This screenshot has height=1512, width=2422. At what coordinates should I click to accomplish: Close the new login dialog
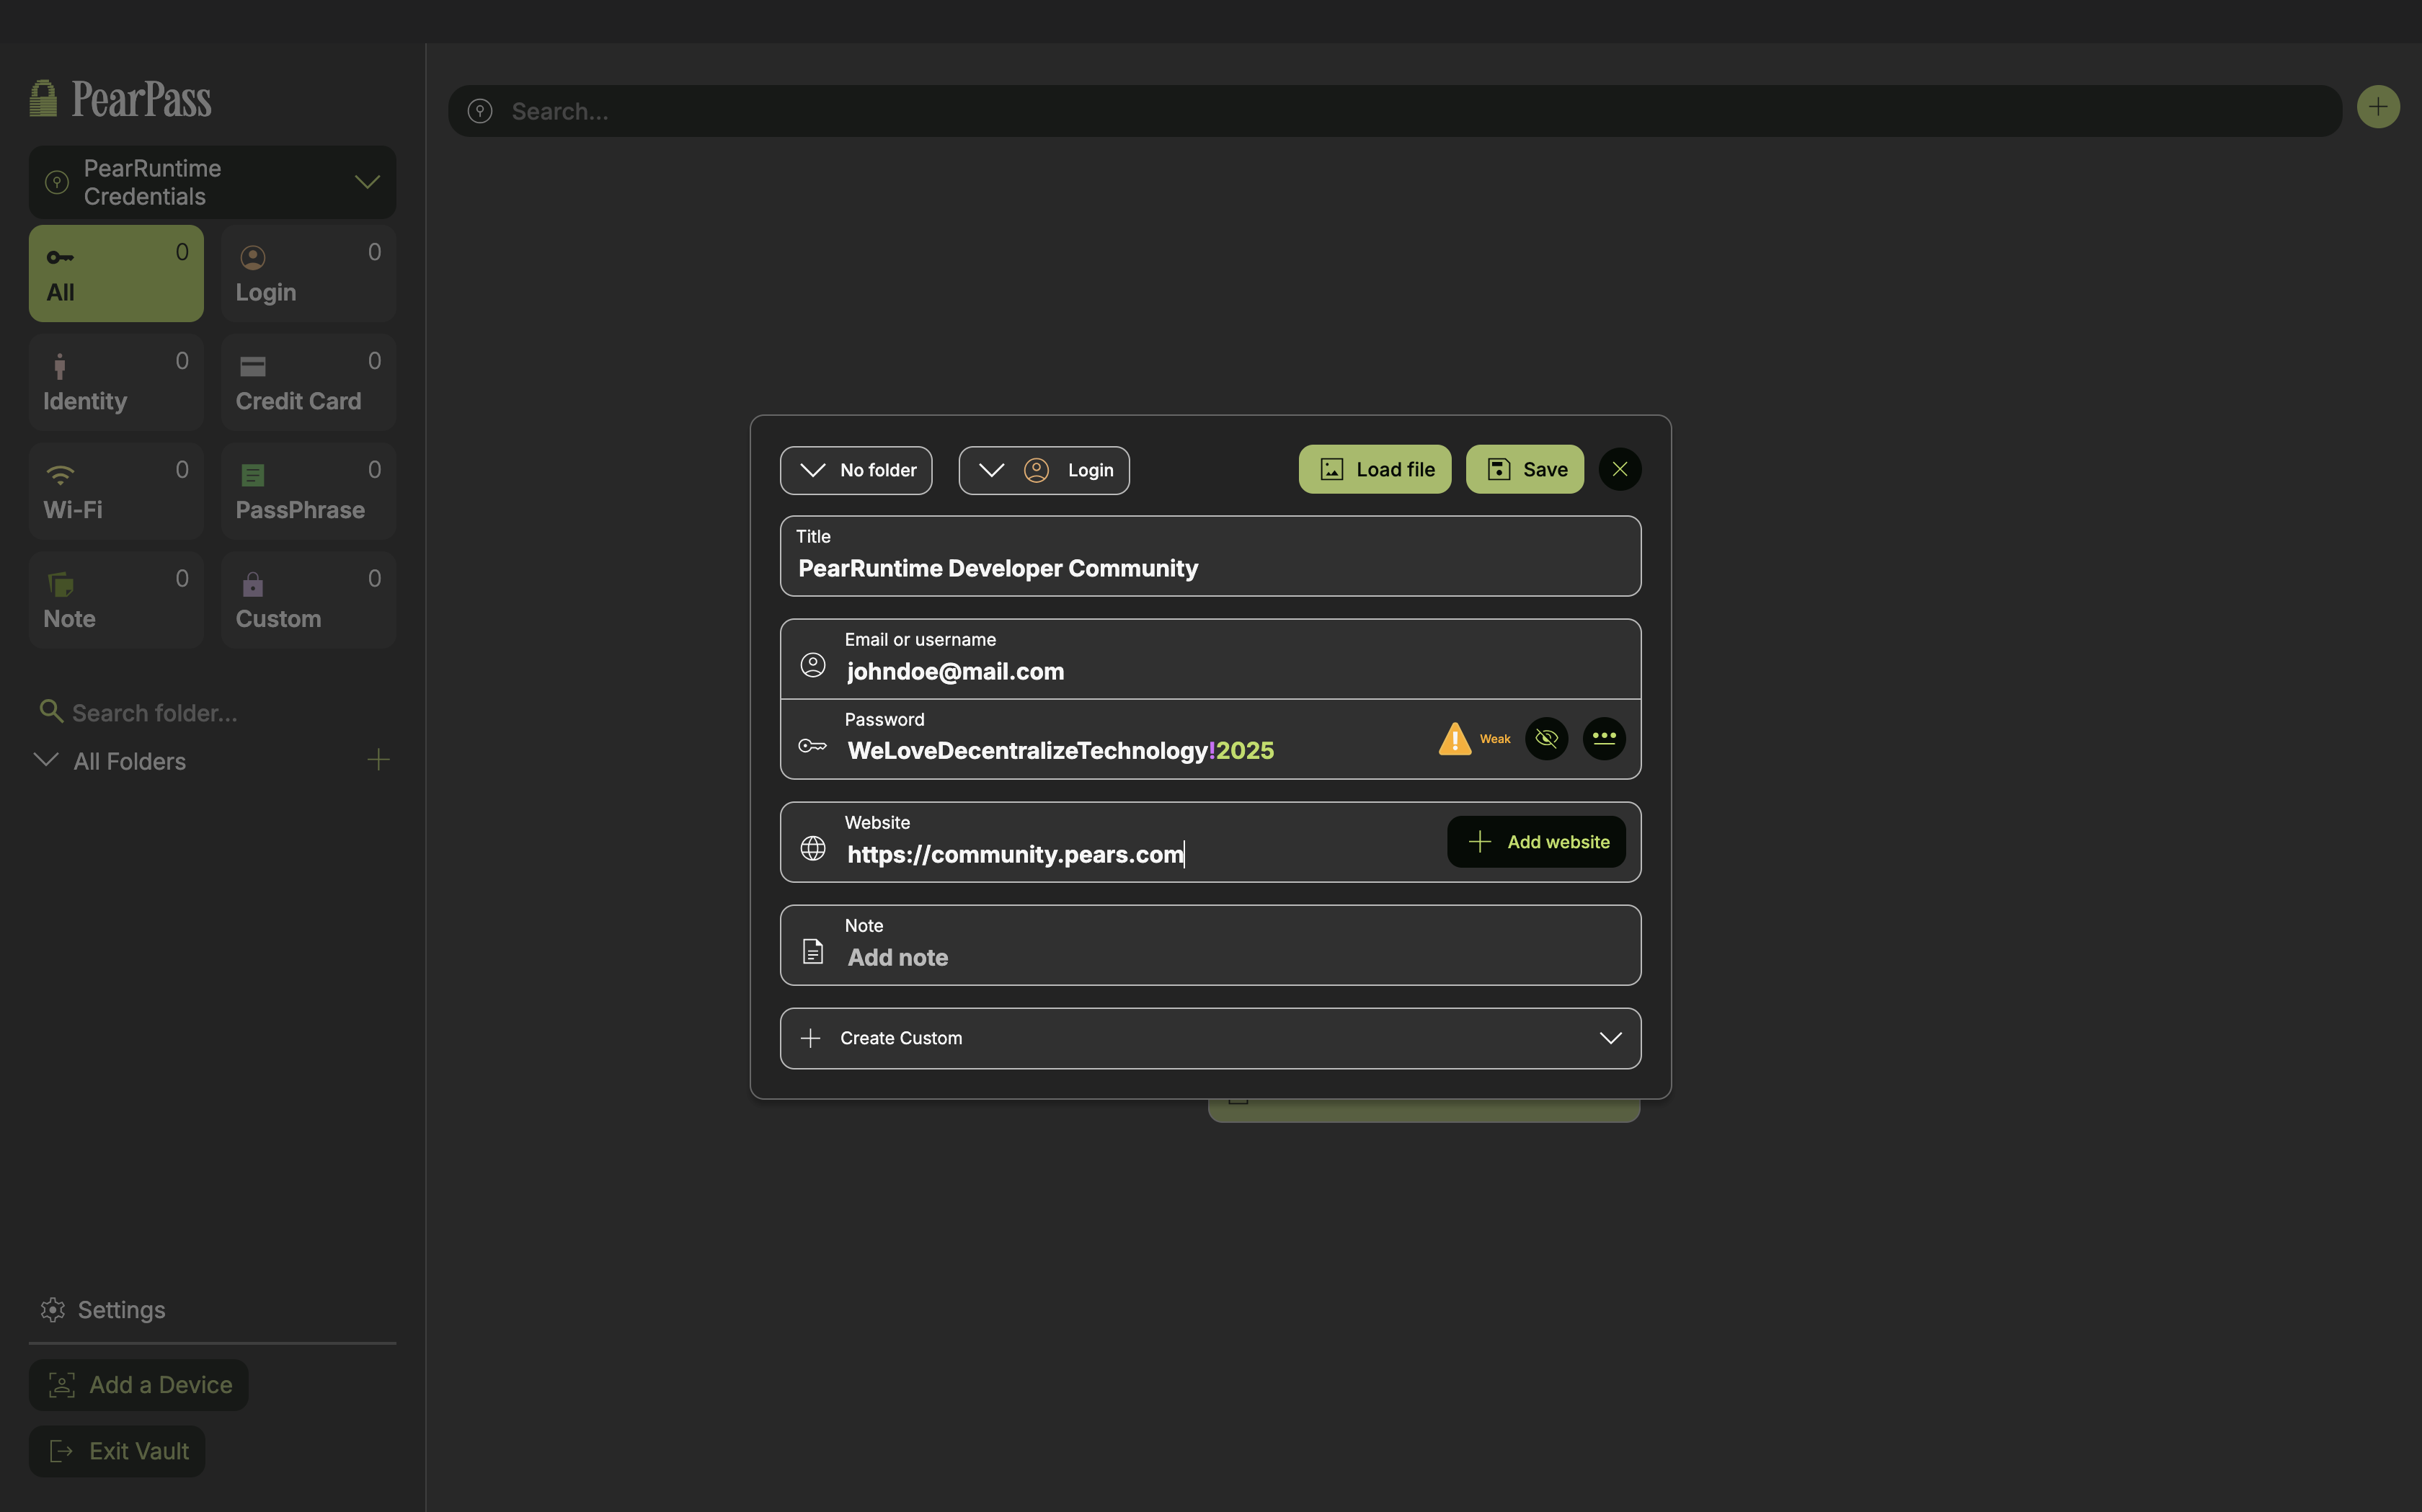tap(1619, 469)
